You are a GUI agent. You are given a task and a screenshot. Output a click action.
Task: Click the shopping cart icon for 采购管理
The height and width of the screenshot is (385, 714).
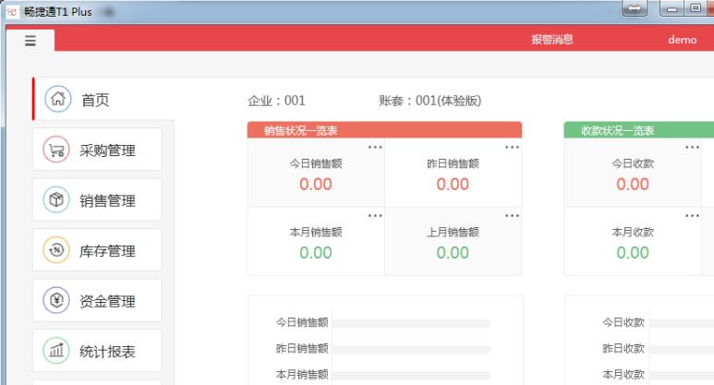pyautogui.click(x=57, y=150)
